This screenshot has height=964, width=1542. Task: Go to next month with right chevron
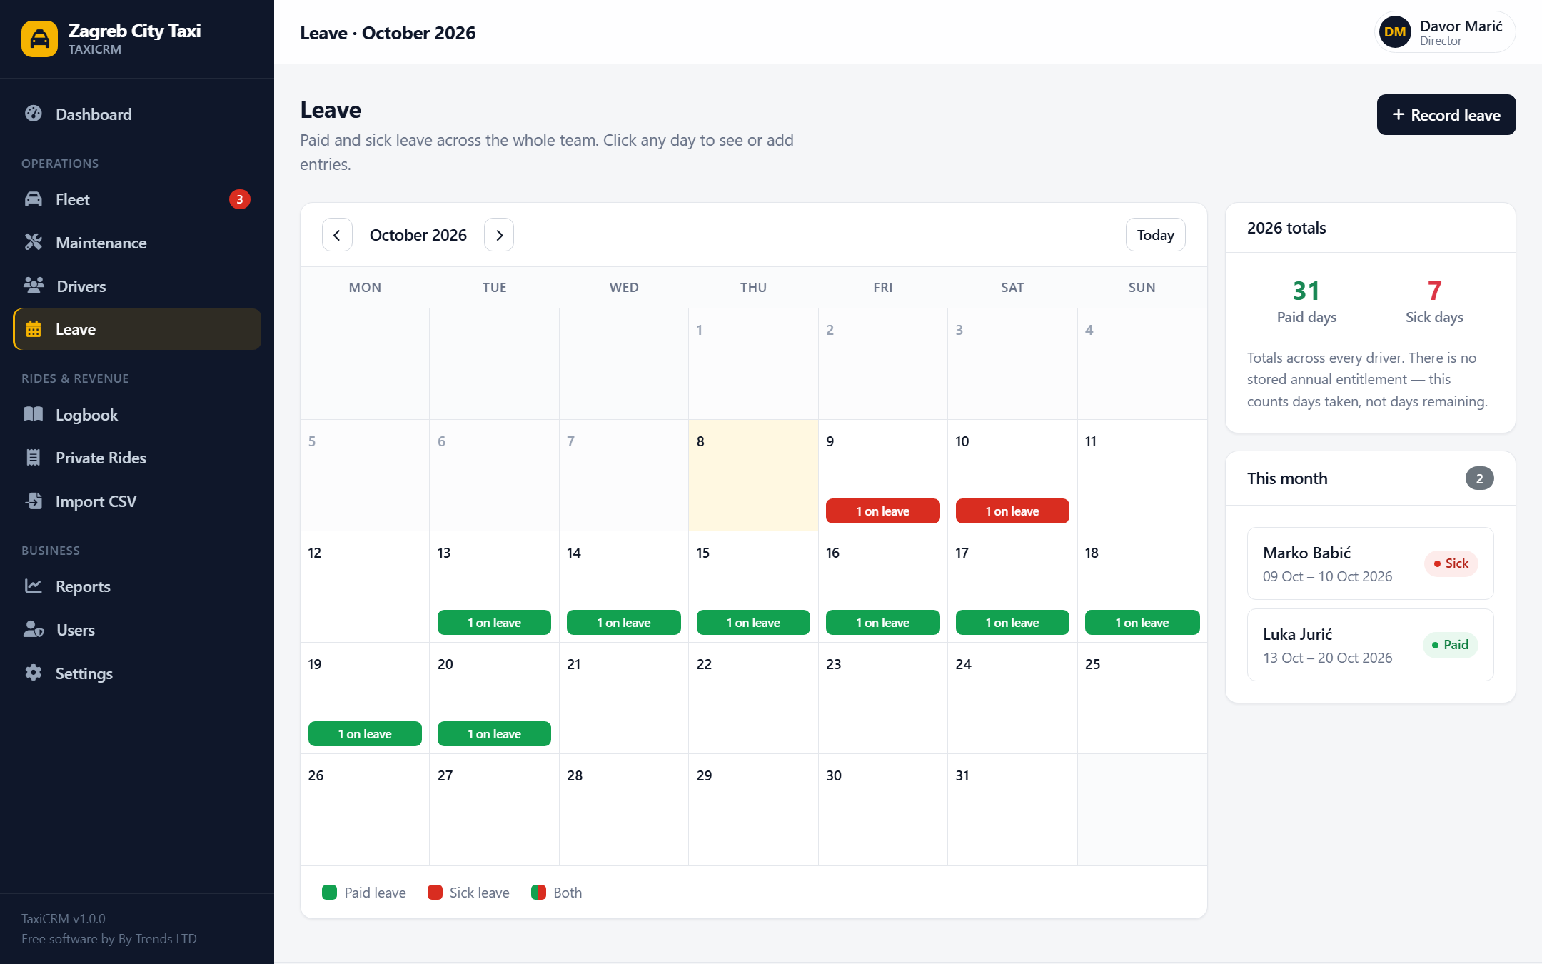coord(499,235)
